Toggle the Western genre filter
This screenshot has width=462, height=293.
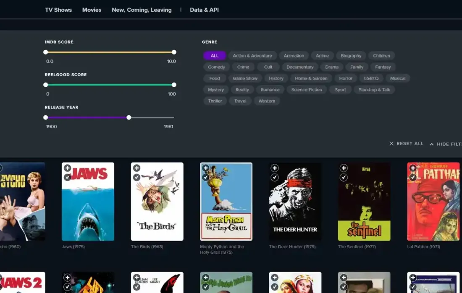click(x=267, y=101)
